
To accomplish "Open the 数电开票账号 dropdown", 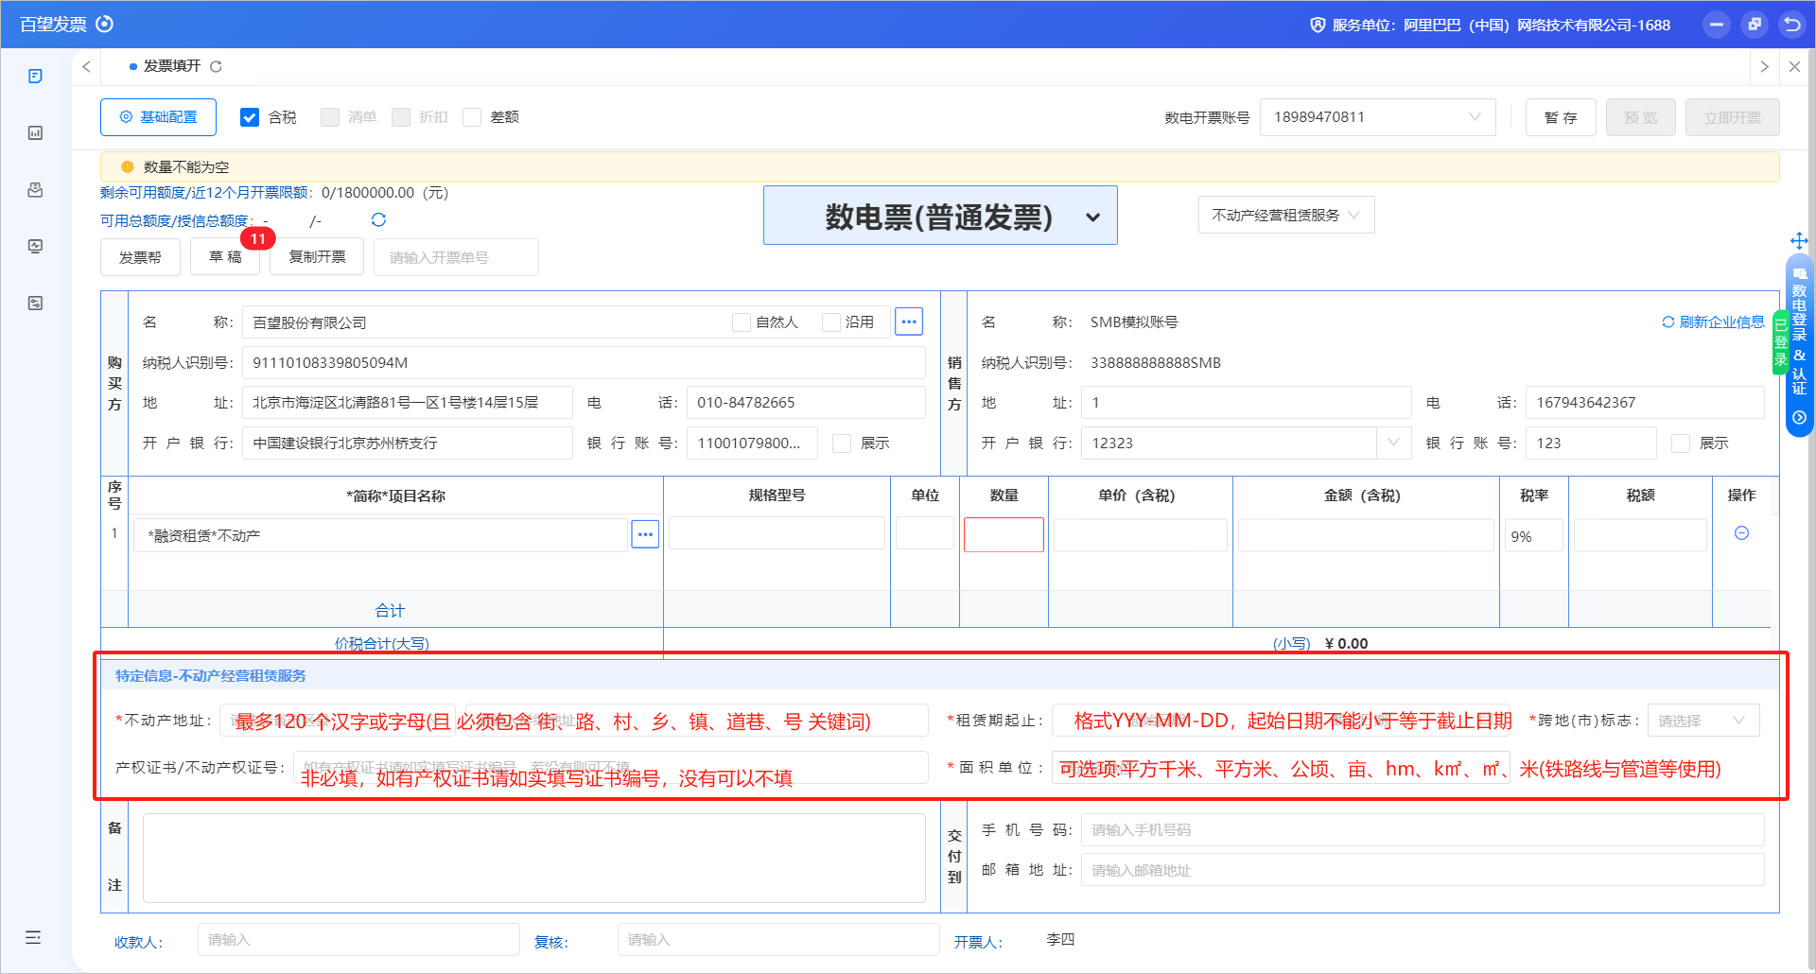I will point(1377,117).
